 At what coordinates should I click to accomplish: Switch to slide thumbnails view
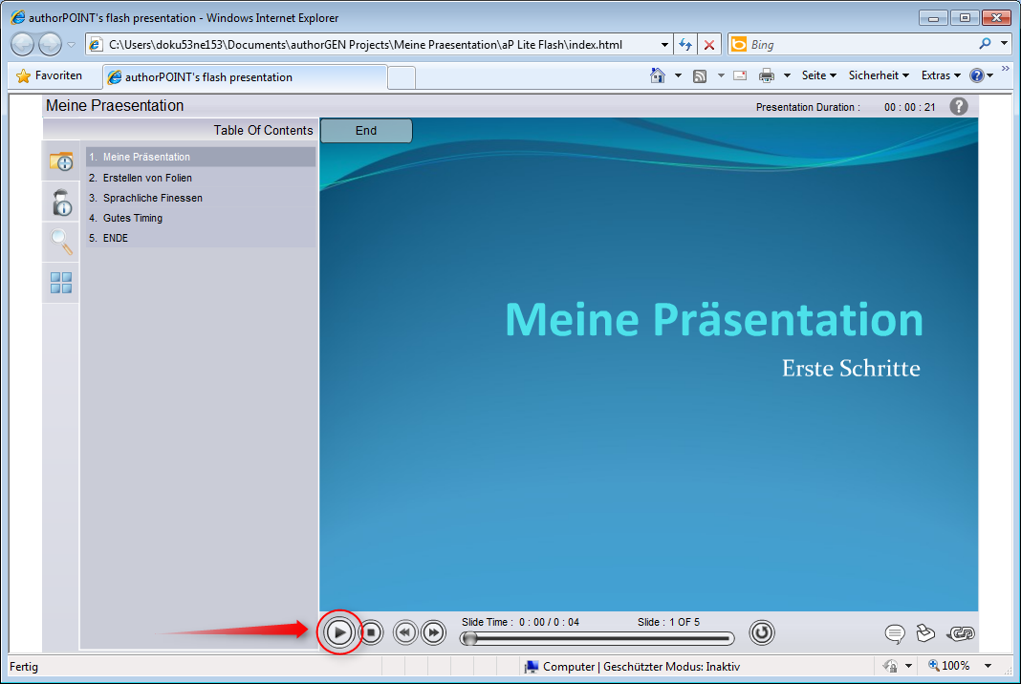[60, 283]
